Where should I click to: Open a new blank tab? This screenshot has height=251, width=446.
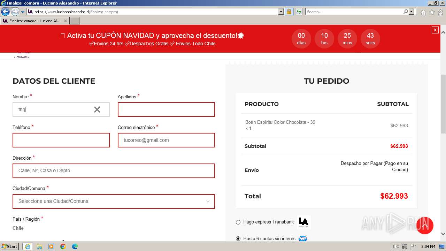tap(75, 21)
